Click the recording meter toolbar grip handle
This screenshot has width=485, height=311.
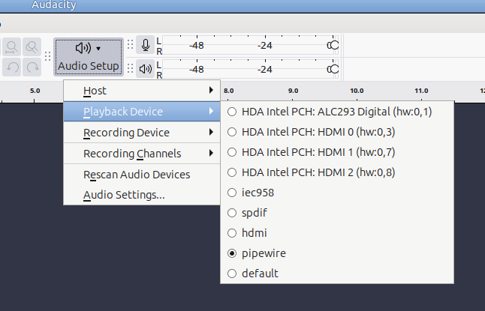130,45
